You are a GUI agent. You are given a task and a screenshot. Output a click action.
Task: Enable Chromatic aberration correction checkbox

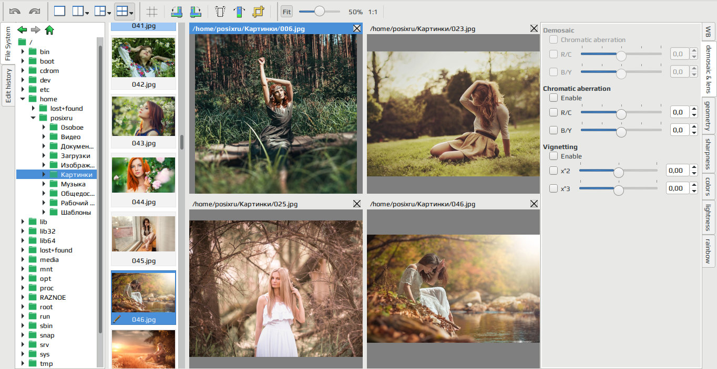click(x=554, y=98)
